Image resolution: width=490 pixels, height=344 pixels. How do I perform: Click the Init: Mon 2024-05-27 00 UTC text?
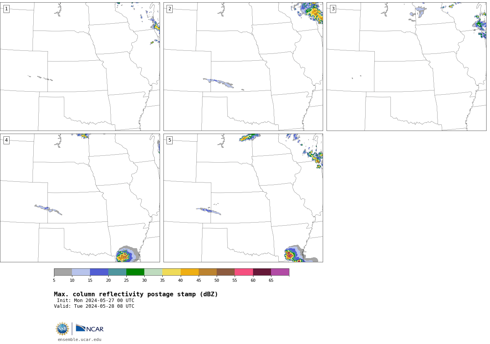pos(96,300)
